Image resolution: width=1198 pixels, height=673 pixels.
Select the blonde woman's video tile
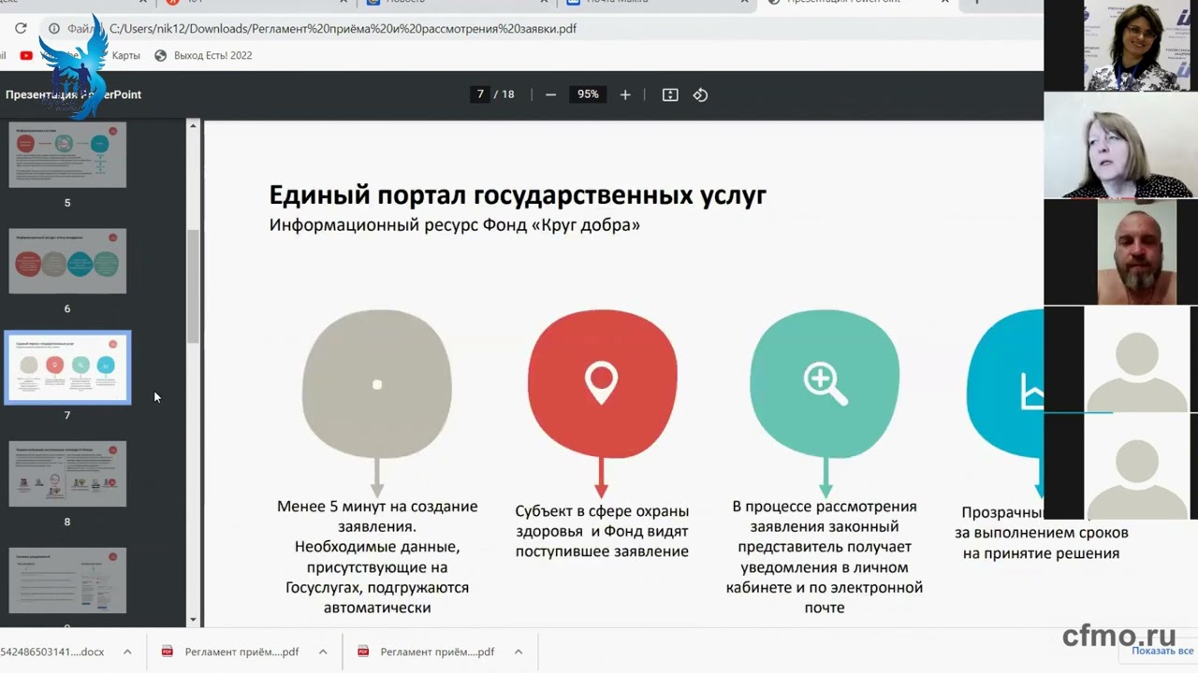pyautogui.click(x=1121, y=145)
